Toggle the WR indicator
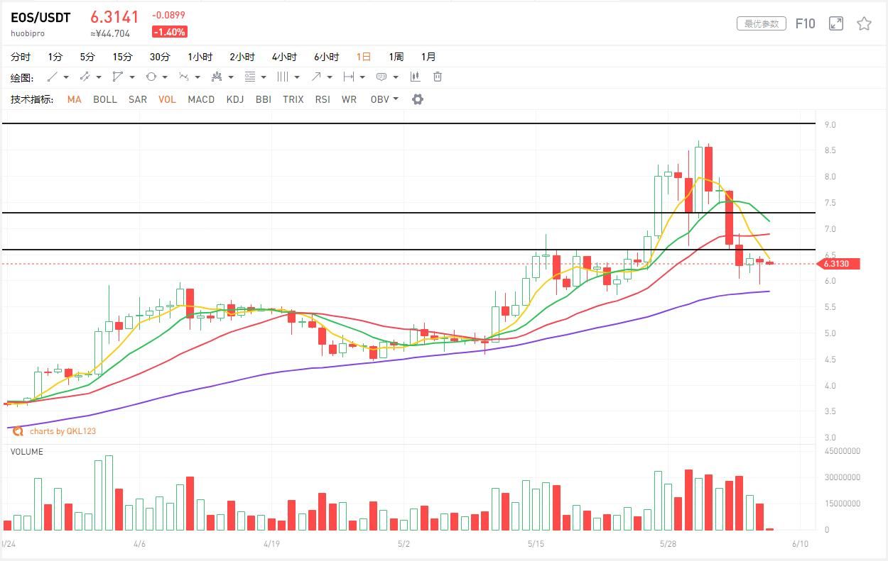Viewport: 888px width, 561px height. [x=349, y=99]
